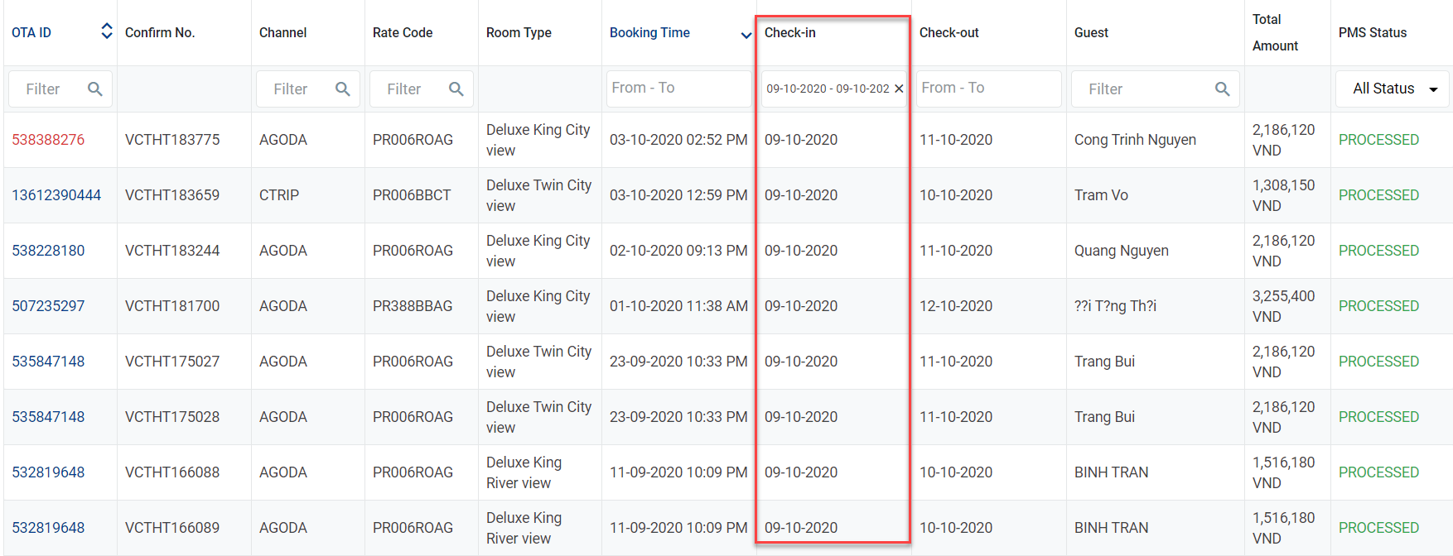Click the Channel filter search icon
The image size is (1453, 556).
343,89
